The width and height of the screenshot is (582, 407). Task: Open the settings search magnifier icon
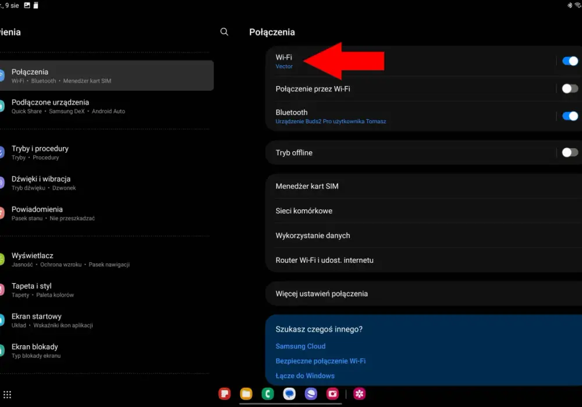click(x=224, y=32)
